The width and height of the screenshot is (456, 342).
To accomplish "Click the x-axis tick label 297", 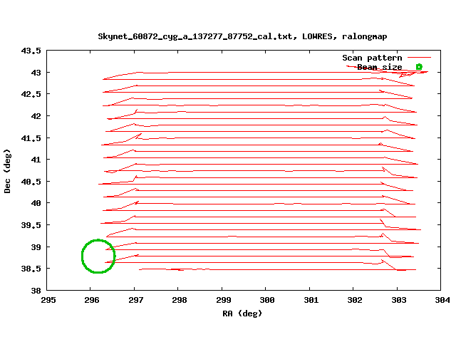I will [x=136, y=300].
